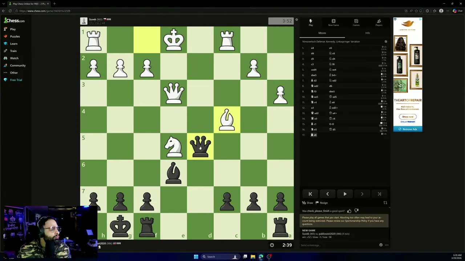This screenshot has height=261, width=465.
Task: Offer a Draw
Action: tap(308, 203)
